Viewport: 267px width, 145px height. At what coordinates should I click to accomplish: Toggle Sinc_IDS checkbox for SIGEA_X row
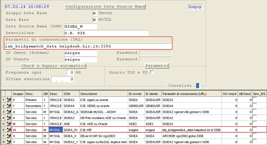click(x=254, y=135)
